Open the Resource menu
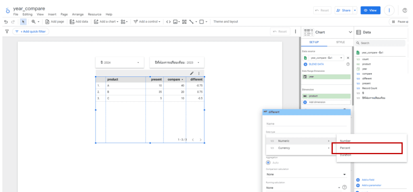 (x=94, y=14)
